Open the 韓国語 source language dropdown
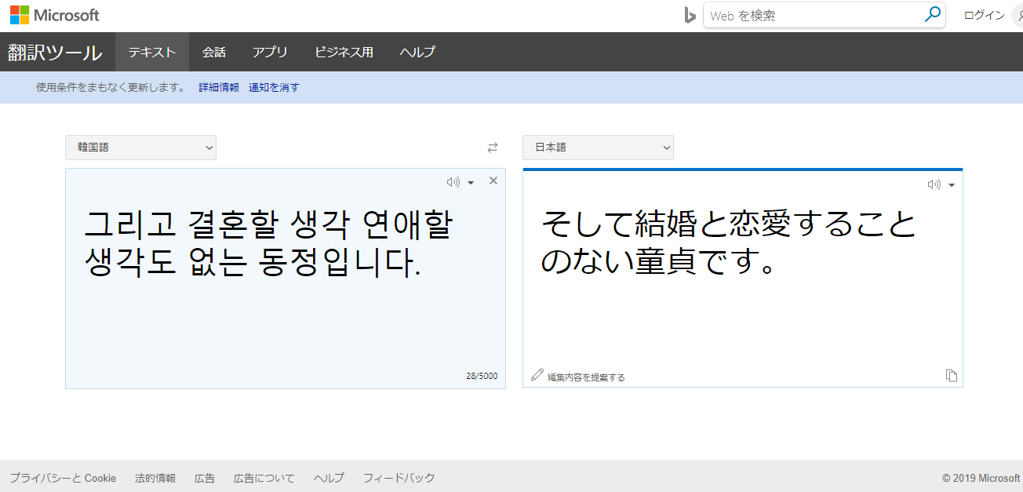The width and height of the screenshot is (1023, 492). (140, 148)
